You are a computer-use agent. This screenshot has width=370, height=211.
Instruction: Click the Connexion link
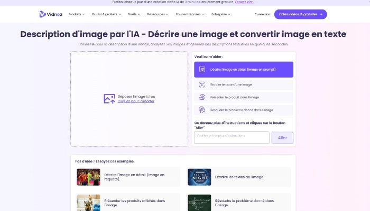262,14
